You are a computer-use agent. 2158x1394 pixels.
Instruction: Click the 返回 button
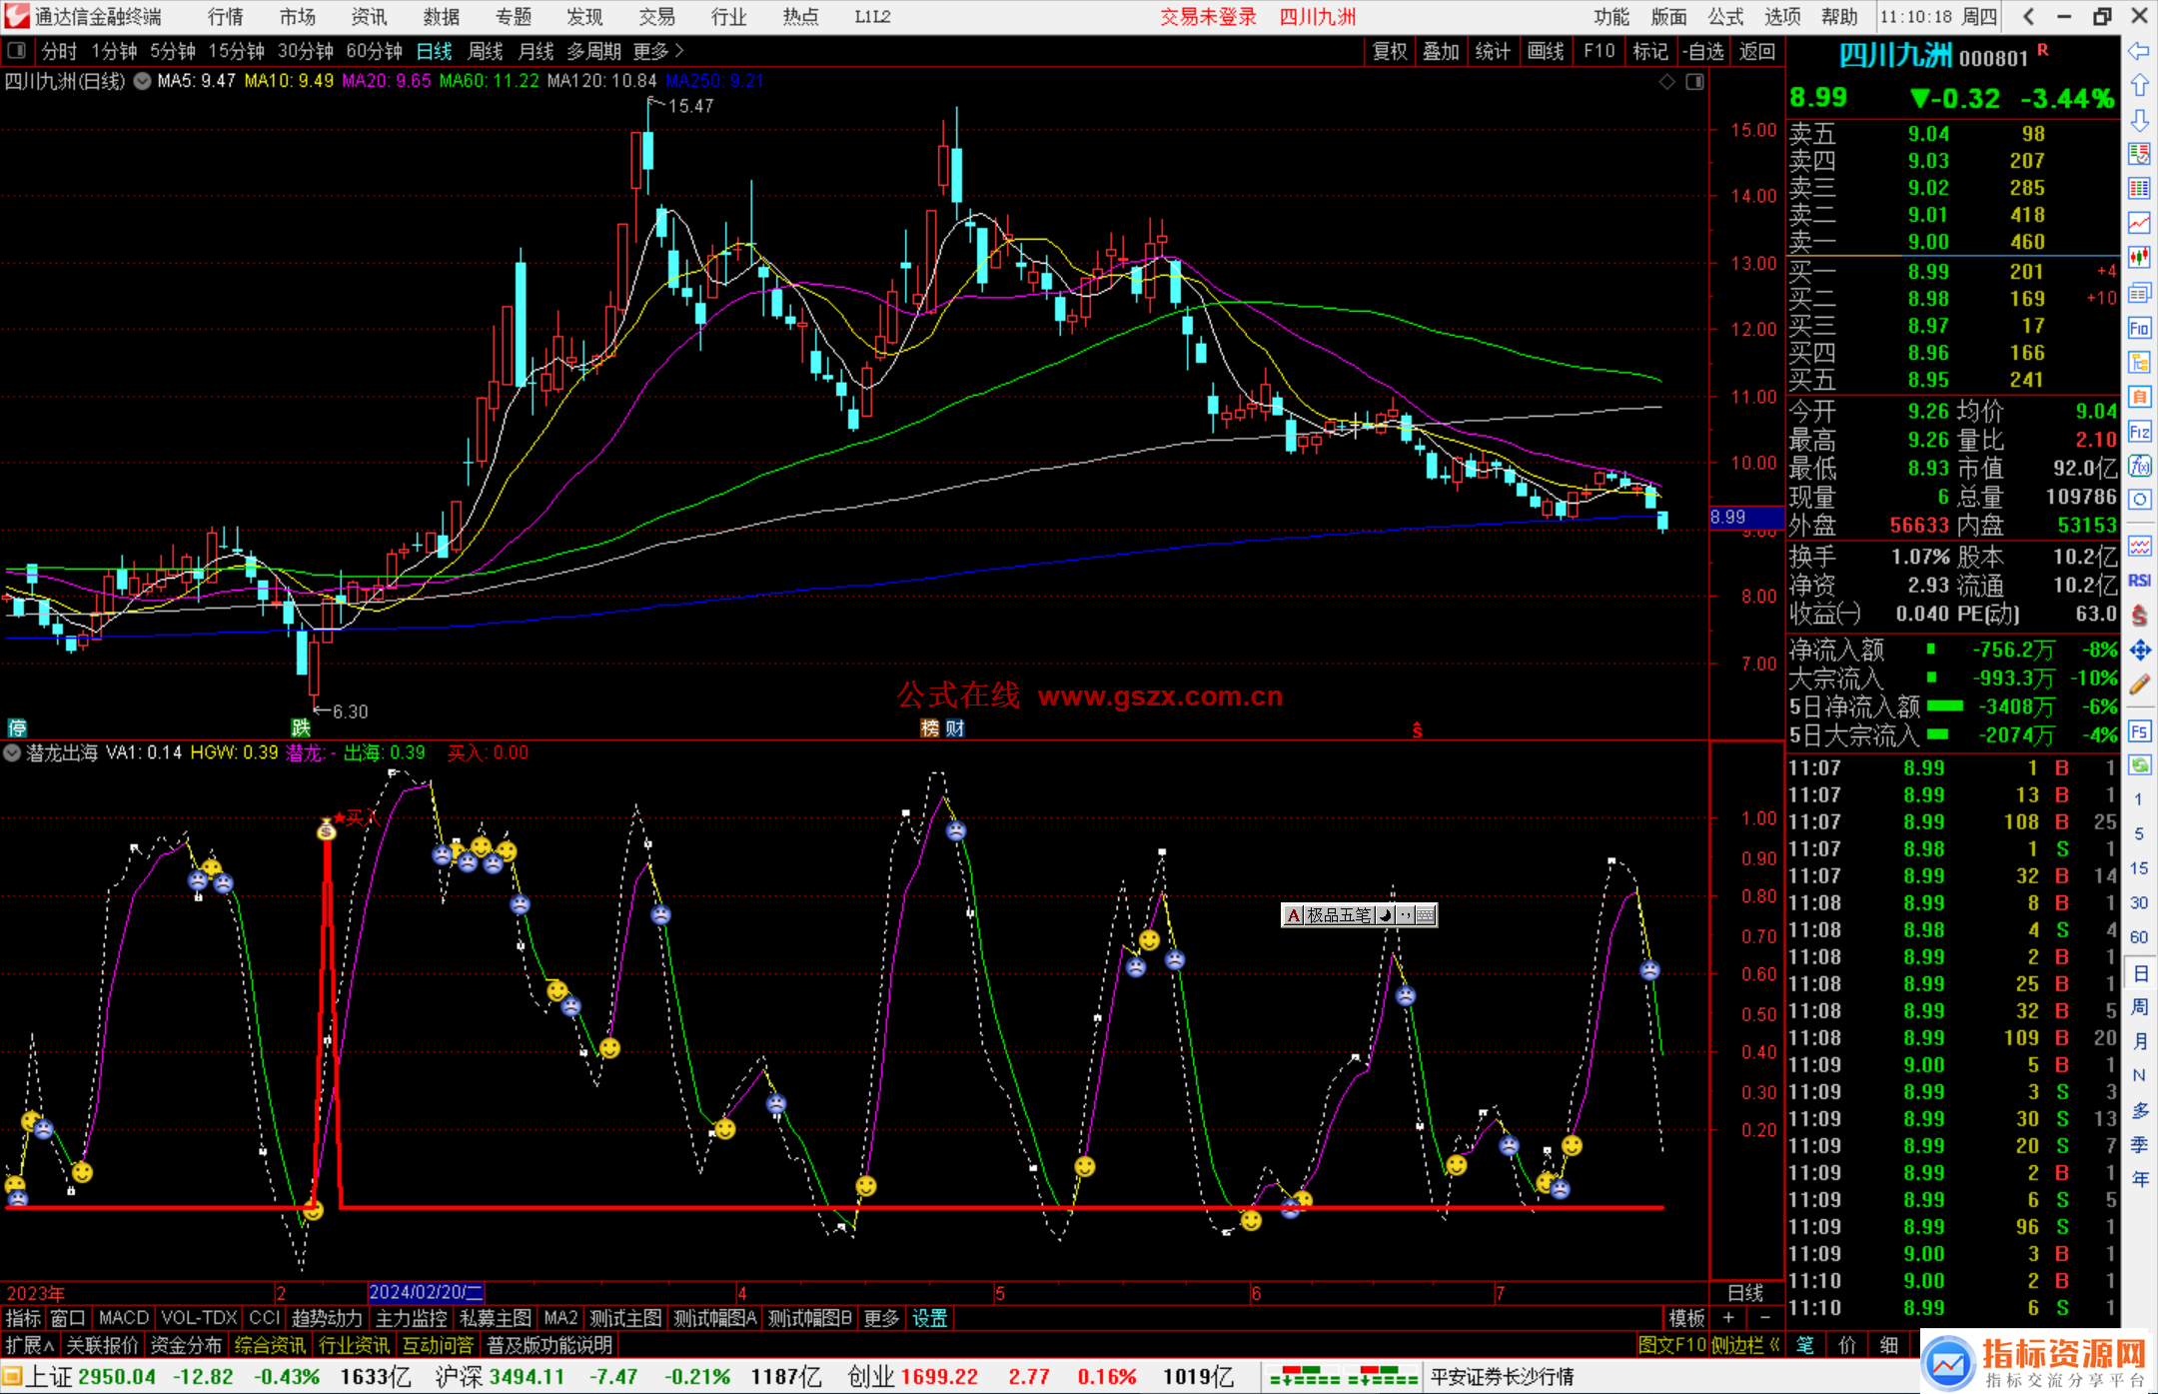[x=1756, y=51]
